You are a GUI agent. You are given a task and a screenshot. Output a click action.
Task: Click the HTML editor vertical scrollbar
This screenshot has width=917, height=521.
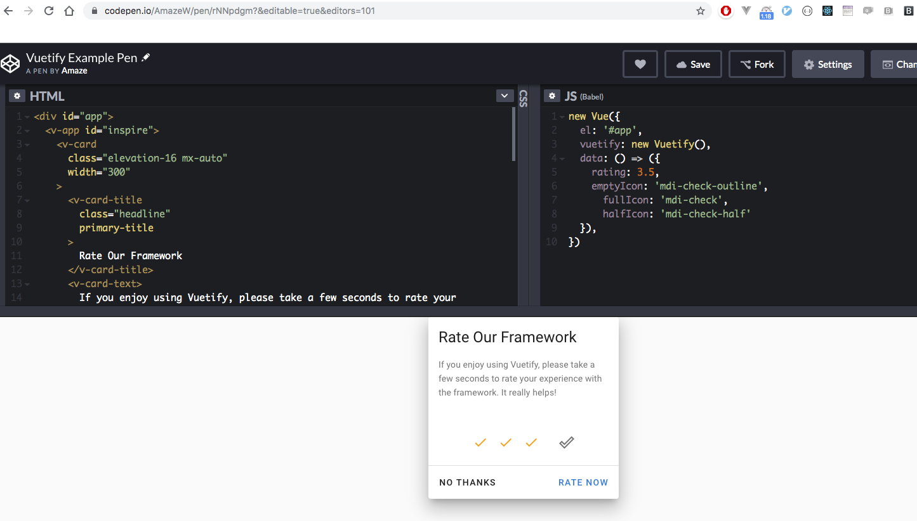point(514,134)
